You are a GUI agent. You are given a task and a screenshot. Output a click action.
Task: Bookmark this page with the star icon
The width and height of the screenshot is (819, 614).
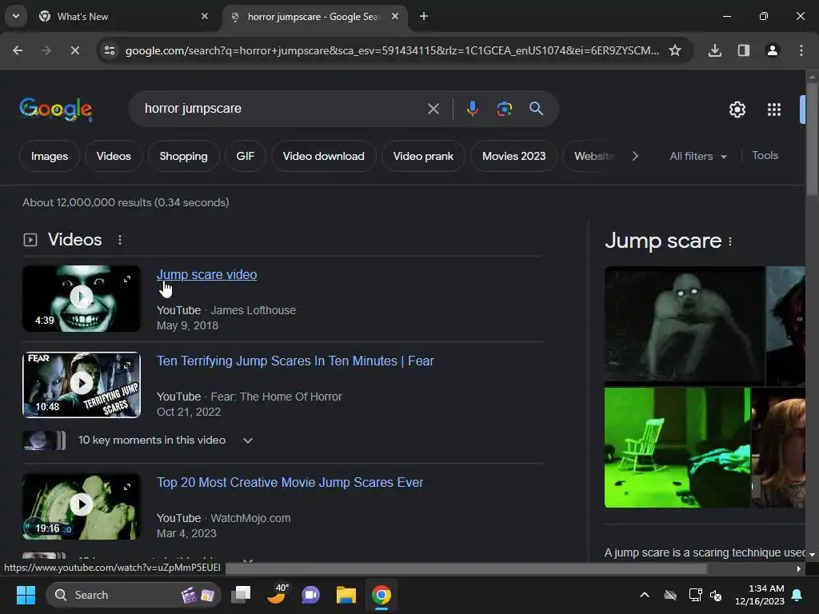(675, 50)
